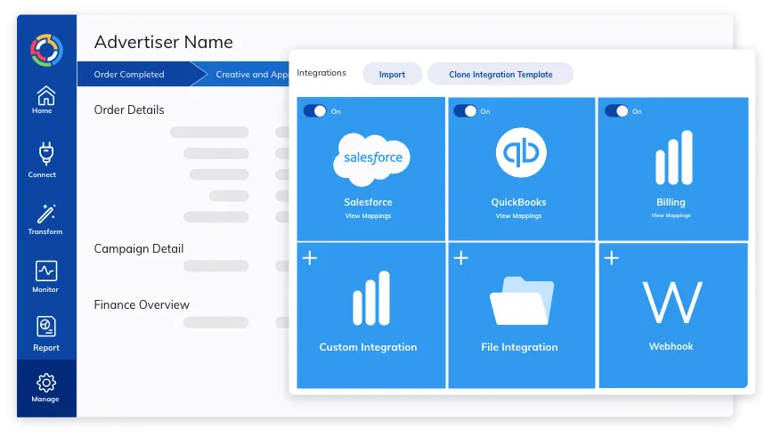Toggle off the QuickBooks integration switch
The image size is (773, 437).
(x=465, y=111)
